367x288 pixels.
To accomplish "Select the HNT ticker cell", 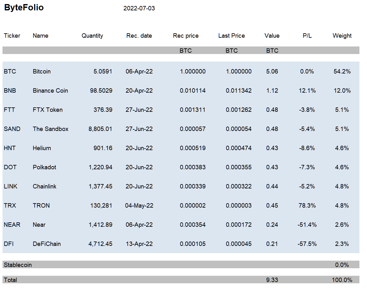I will (9, 148).
